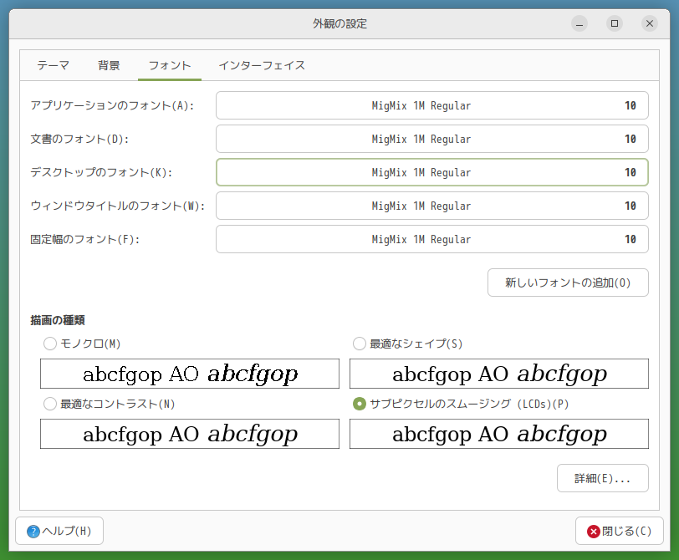
Task: Click 新しいフォントの追加 button
Action: click(568, 283)
